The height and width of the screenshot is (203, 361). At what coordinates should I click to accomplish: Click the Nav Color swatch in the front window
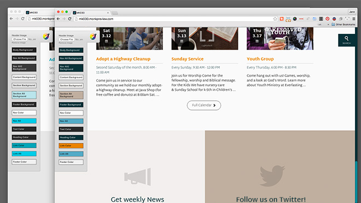tap(71, 113)
